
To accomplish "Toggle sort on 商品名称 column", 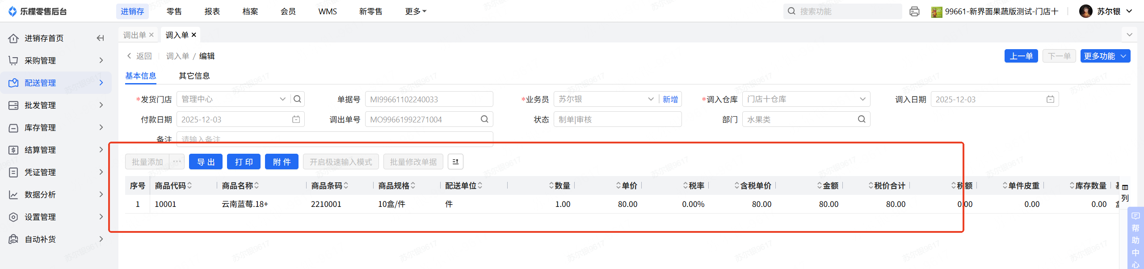I will coord(257,185).
